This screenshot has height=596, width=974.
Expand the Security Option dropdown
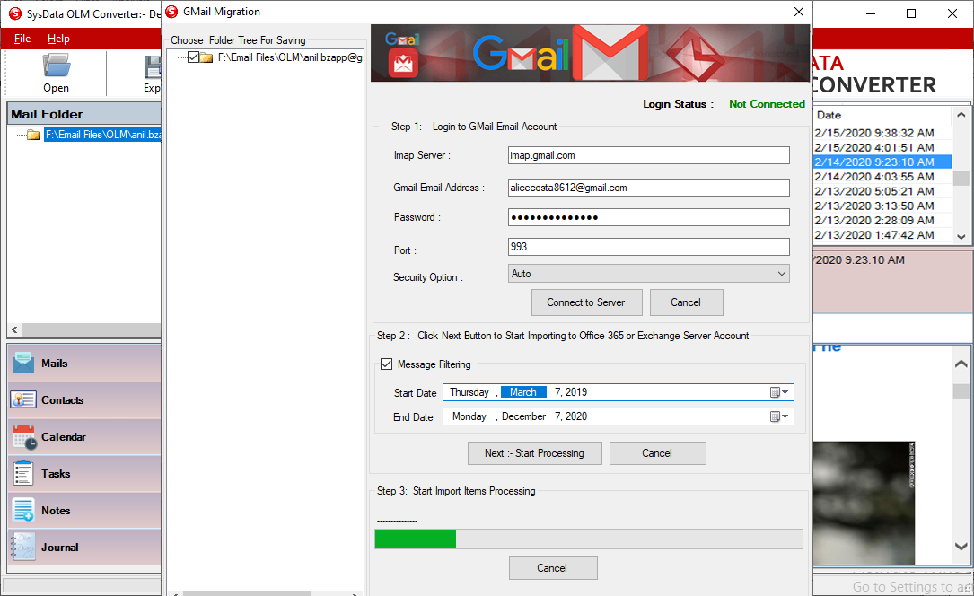(x=781, y=274)
